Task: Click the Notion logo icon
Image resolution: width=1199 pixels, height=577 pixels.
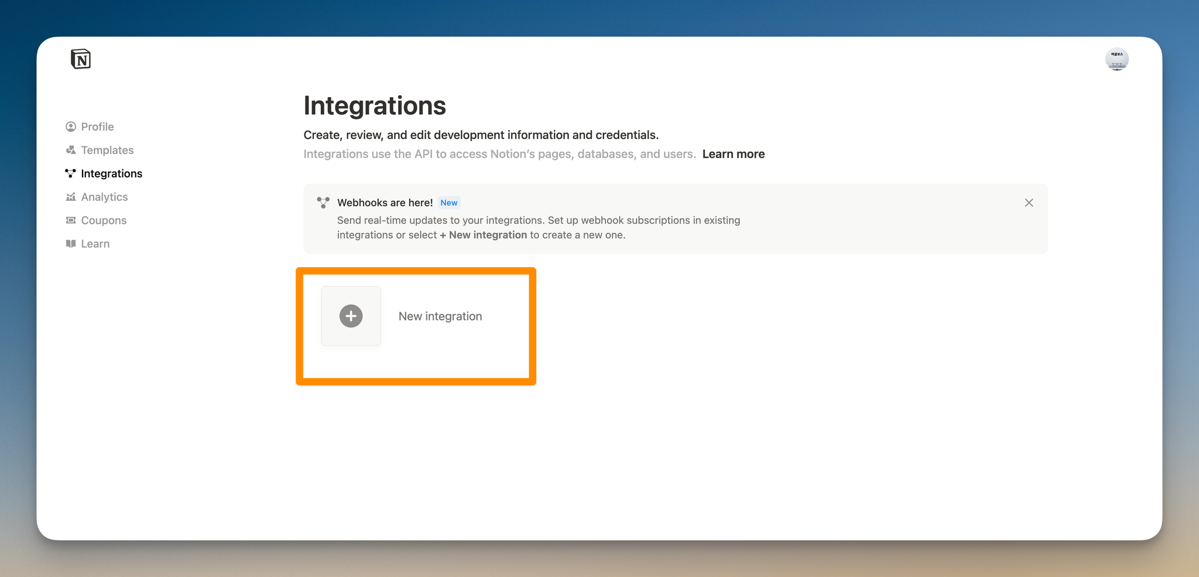Action: 81,59
